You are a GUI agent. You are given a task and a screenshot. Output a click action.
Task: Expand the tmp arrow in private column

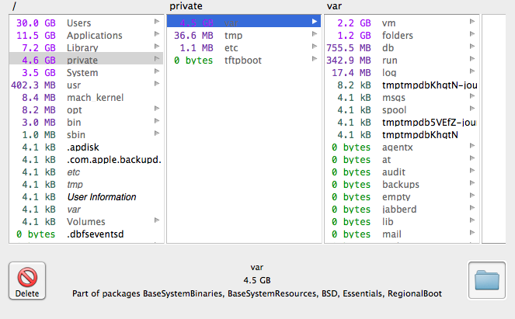coord(315,34)
